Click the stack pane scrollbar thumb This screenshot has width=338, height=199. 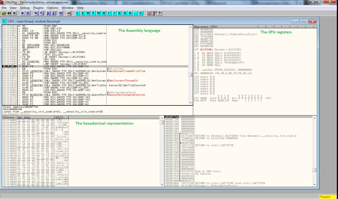pos(315,170)
